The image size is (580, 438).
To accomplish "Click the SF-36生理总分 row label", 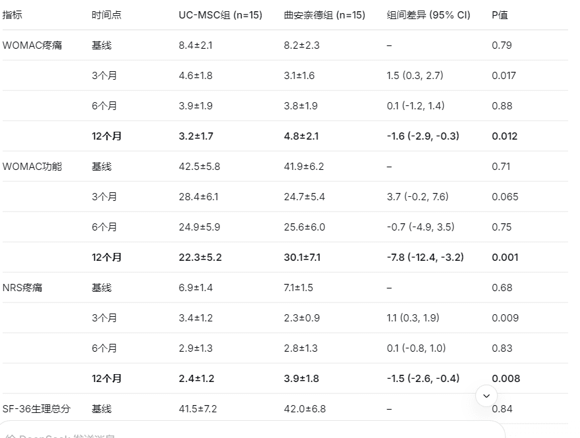I will coord(36,409).
